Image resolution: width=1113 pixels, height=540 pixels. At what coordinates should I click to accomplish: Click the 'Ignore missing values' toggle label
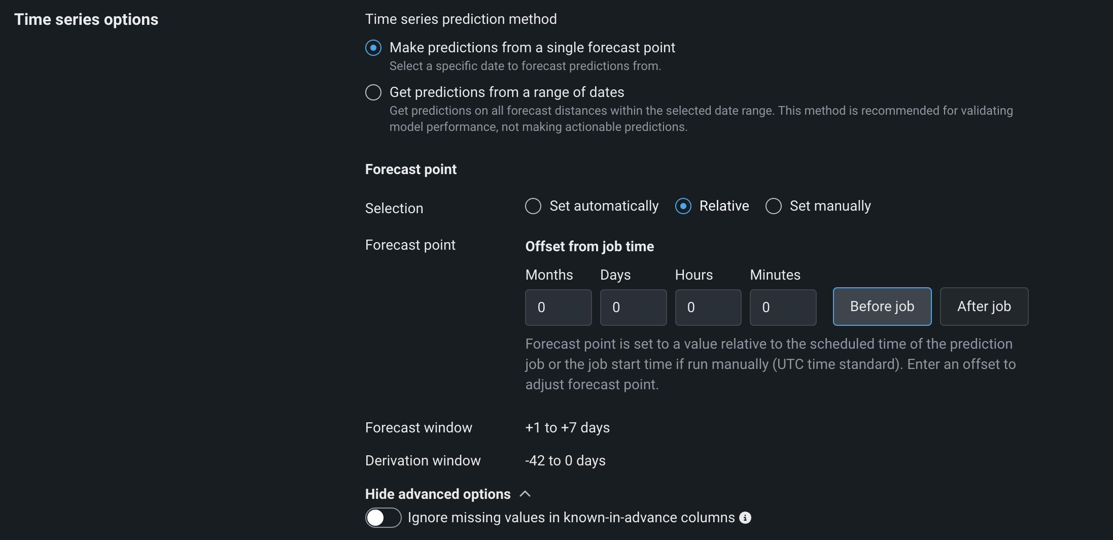click(571, 518)
